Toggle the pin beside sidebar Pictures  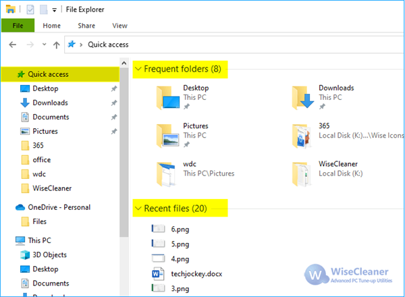click(x=114, y=132)
